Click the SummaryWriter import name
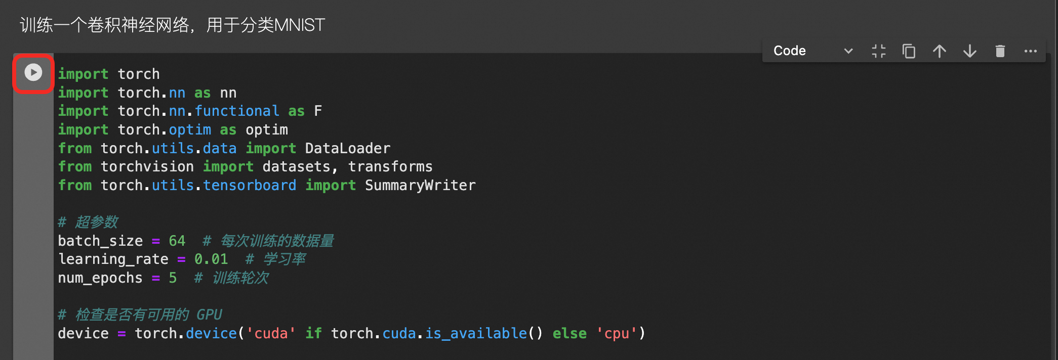1058x360 pixels. click(420, 185)
